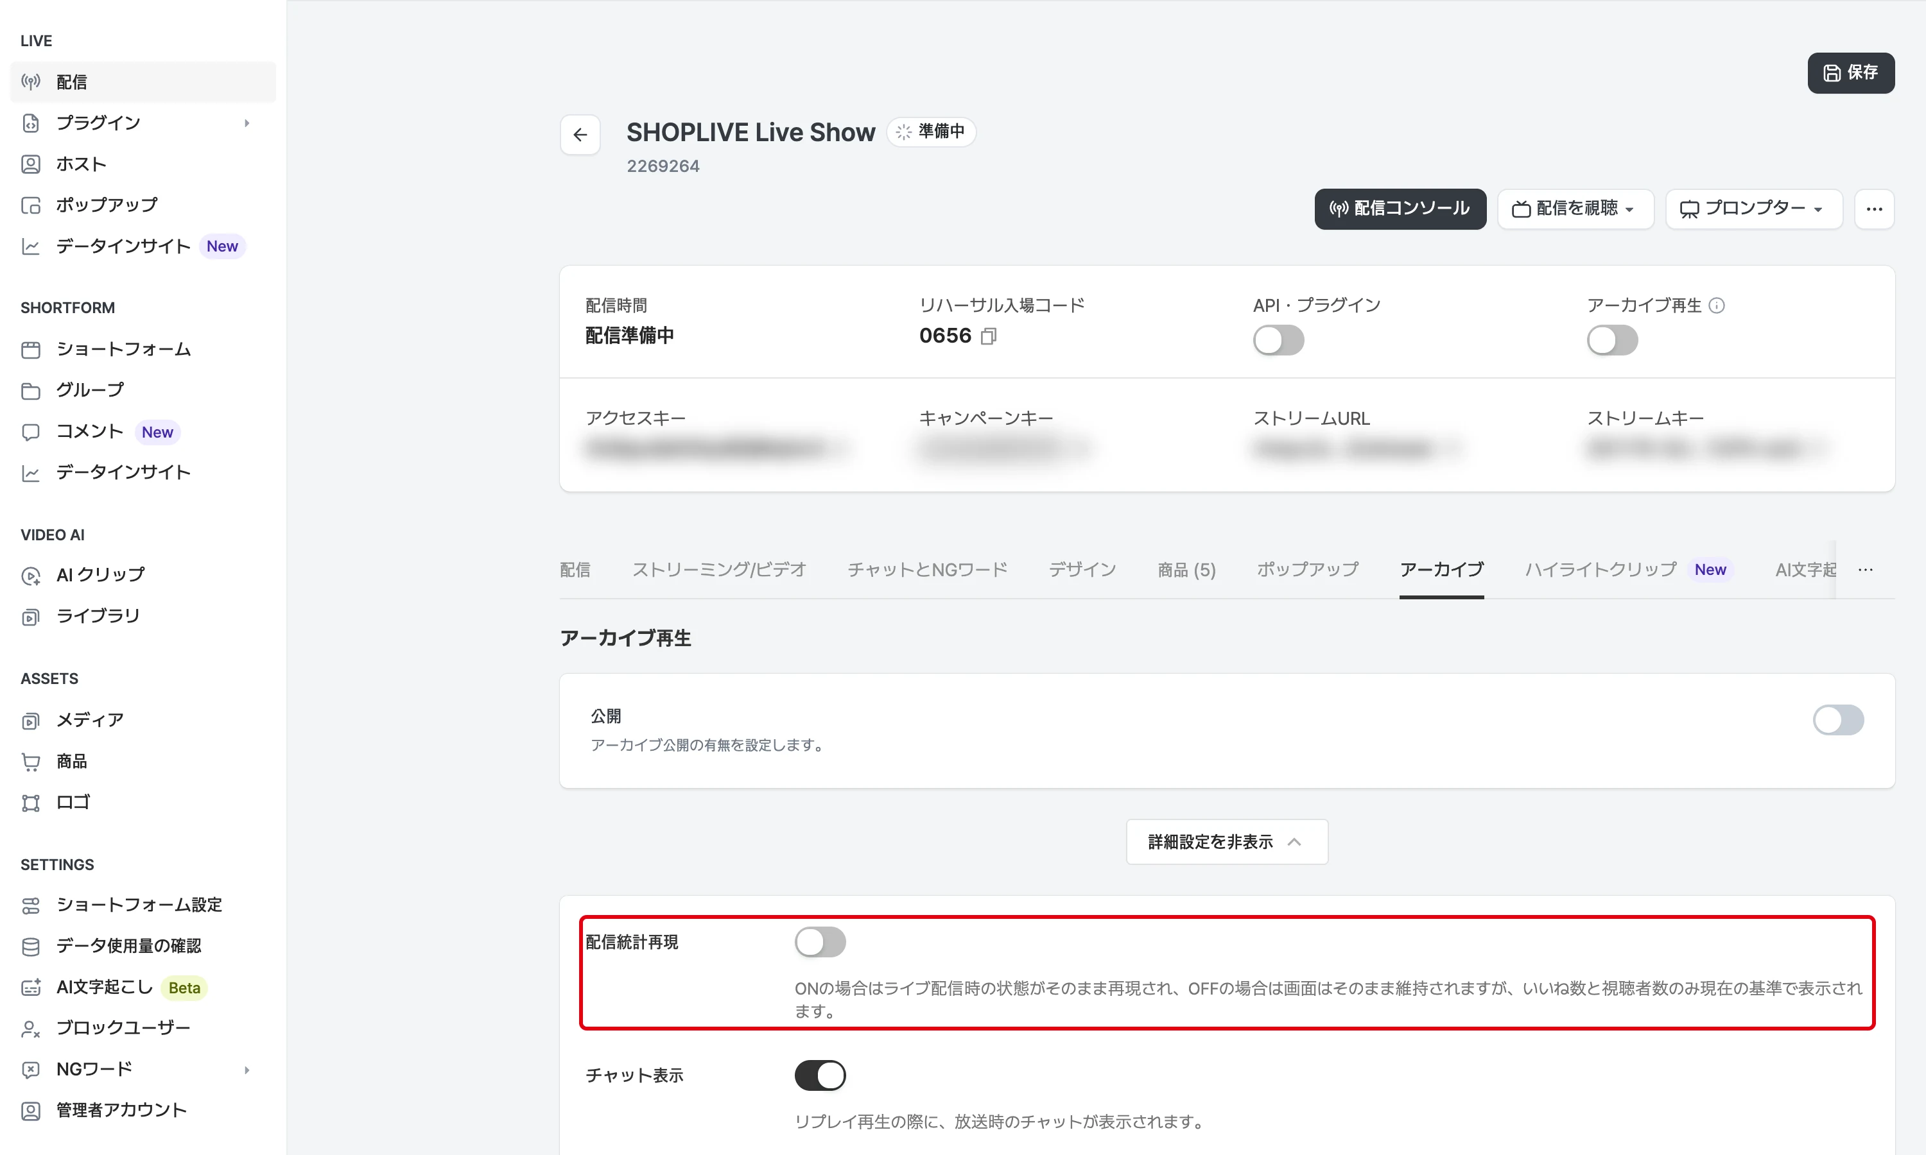Open メディア in the ASSETS section
Image resolution: width=1926 pixels, height=1155 pixels.
coord(143,720)
